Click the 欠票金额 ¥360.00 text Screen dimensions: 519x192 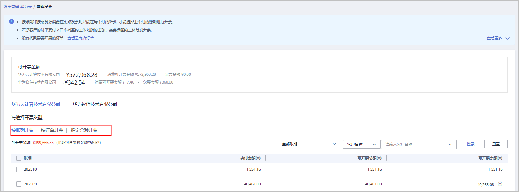[x=158, y=82]
